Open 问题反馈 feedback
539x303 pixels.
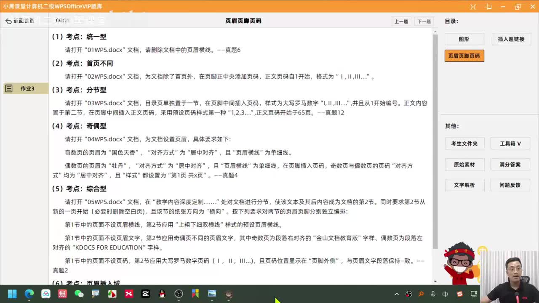tap(510, 185)
